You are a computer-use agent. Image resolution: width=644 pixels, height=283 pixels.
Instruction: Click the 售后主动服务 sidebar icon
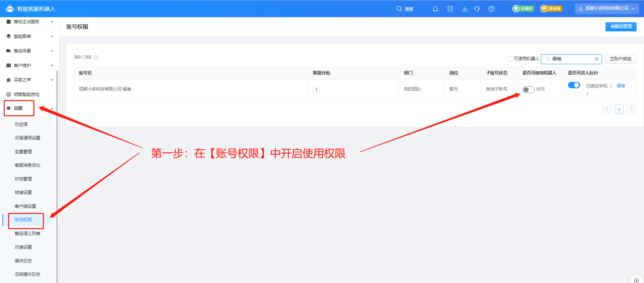pos(9,22)
